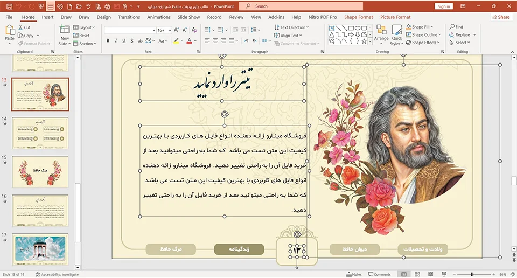The image size is (517, 278).
Task: Expand the Shape Outline dropdown
Action: tap(423, 34)
